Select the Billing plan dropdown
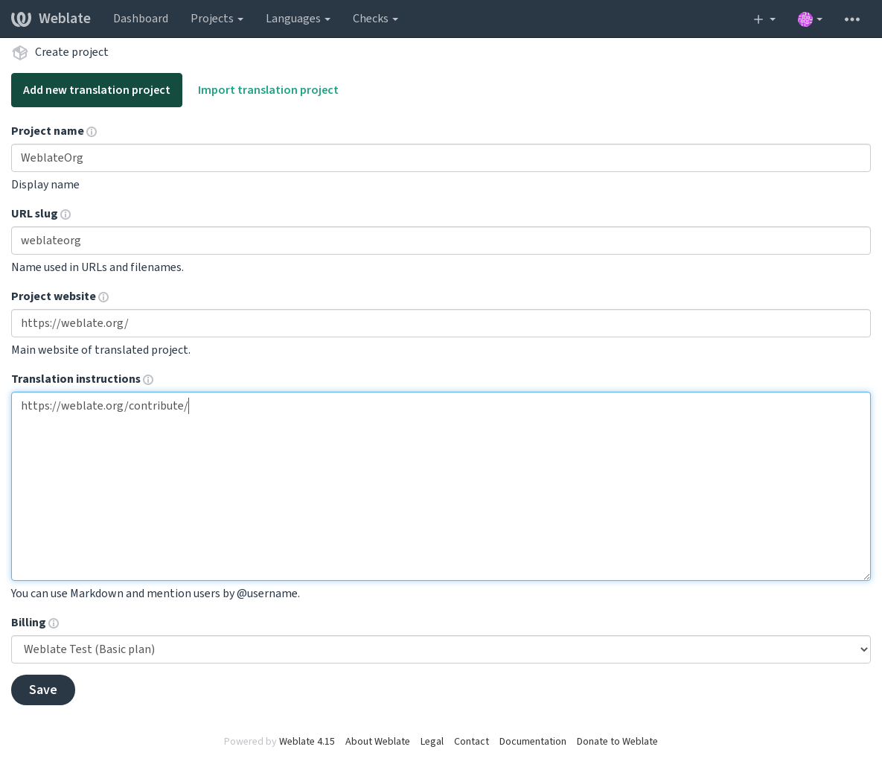The width and height of the screenshot is (882, 770). tap(441, 649)
